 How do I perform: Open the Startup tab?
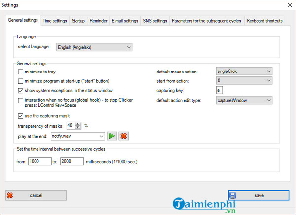click(78, 21)
